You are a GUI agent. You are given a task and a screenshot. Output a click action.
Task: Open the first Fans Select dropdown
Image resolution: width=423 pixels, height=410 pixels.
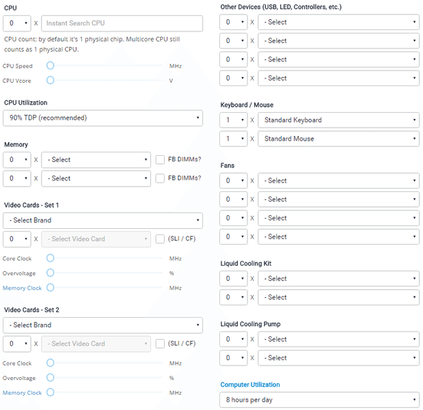click(338, 181)
